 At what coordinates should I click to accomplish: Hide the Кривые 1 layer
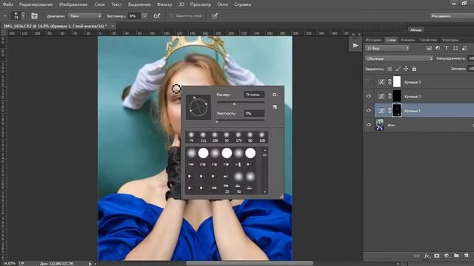[x=369, y=110]
